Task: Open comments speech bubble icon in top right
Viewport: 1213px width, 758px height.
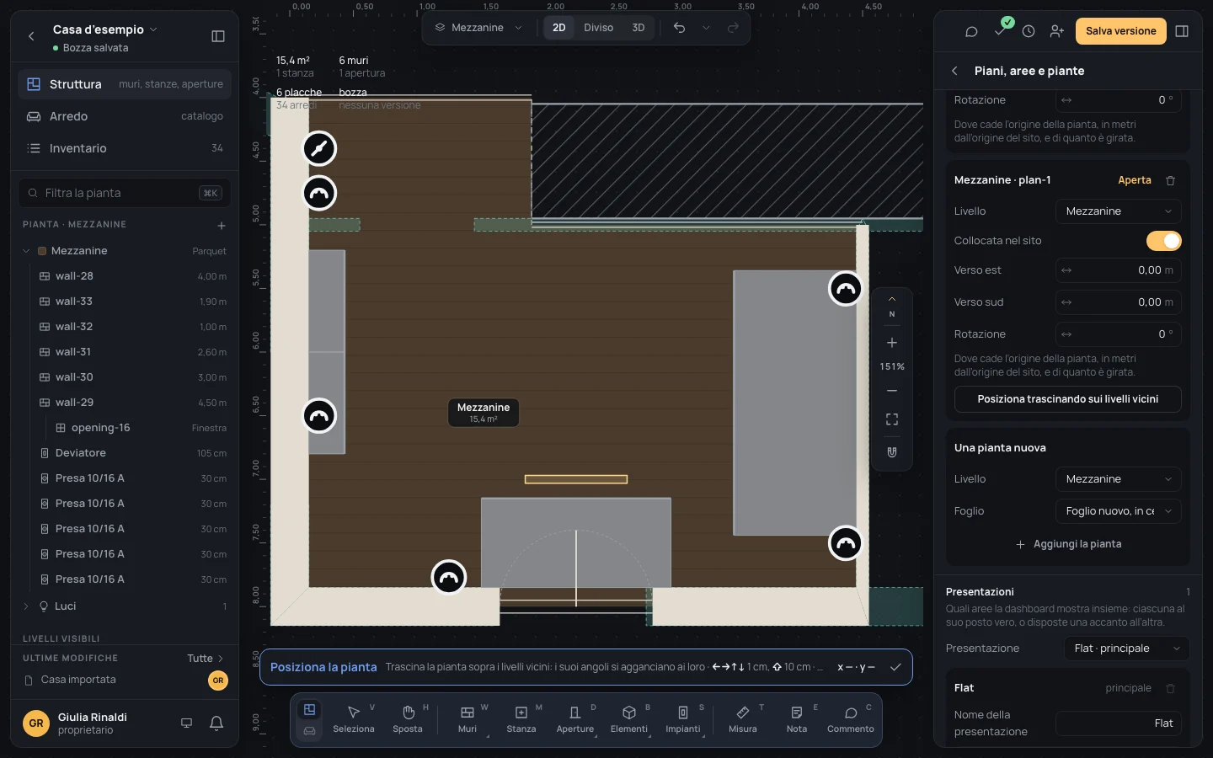Action: coord(971,31)
